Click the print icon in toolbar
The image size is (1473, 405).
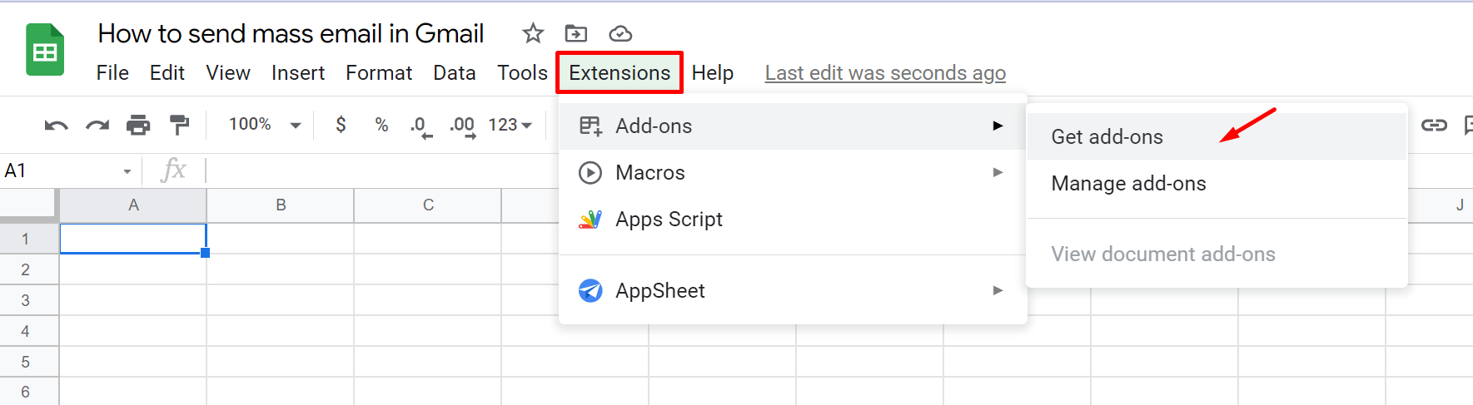(x=138, y=126)
